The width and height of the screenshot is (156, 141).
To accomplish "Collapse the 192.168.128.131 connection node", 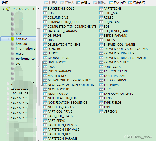I will point(3,9).
